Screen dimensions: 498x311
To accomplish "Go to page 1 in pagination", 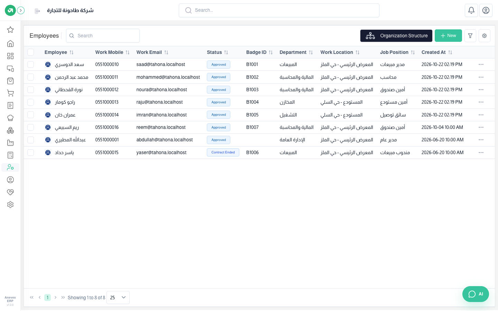I will coord(48,298).
